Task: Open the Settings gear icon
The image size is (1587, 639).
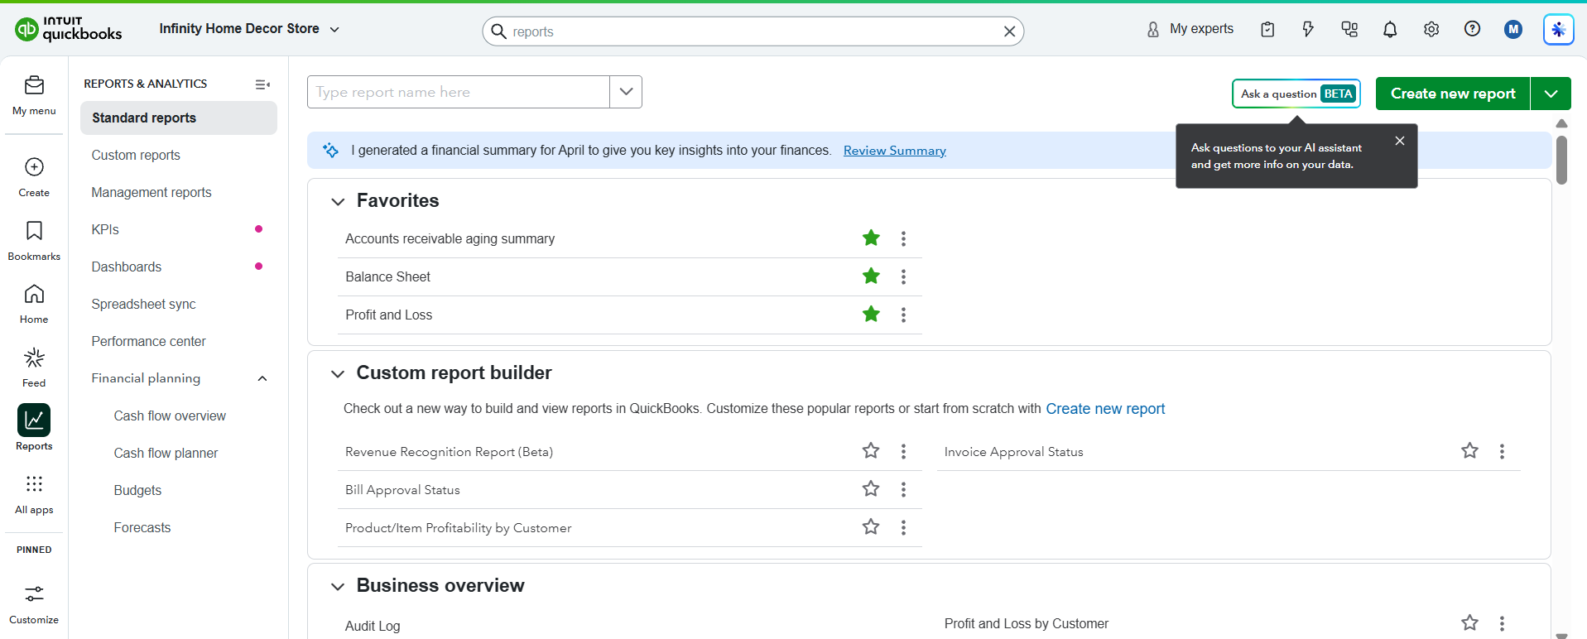Action: pos(1431,30)
